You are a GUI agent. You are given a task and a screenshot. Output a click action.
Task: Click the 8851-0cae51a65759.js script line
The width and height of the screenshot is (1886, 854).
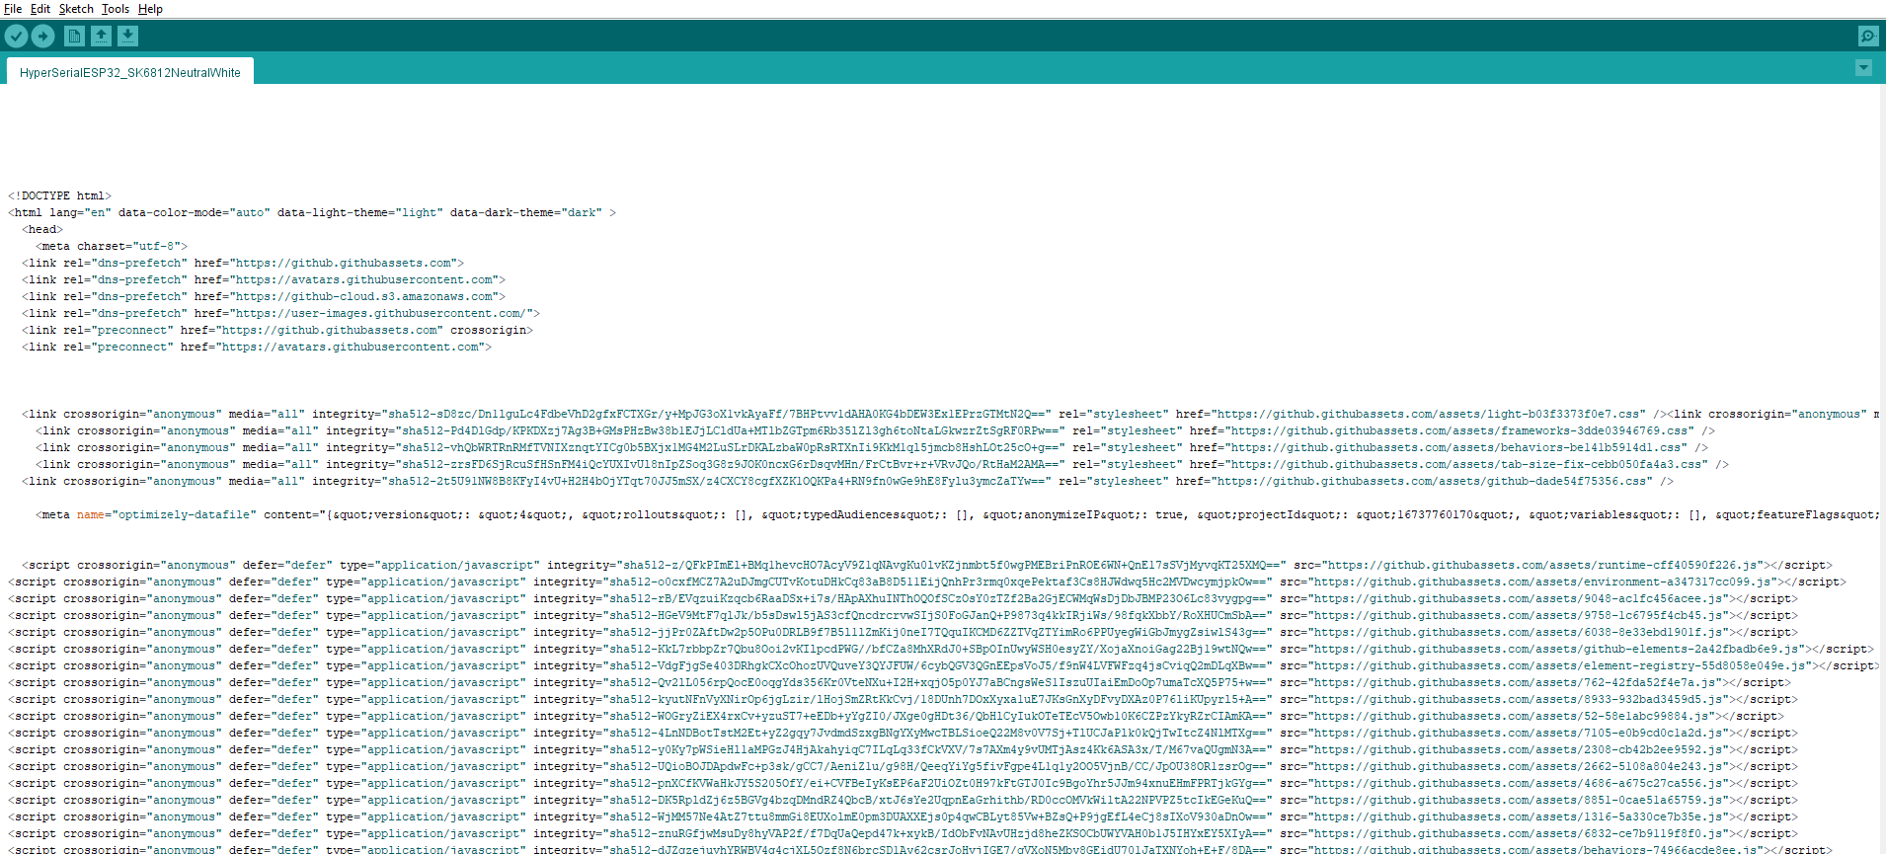(x=903, y=801)
